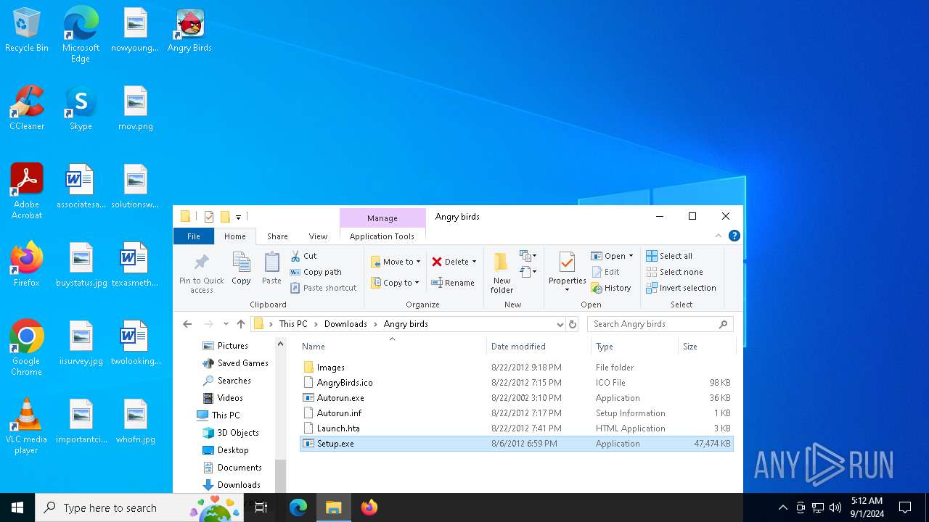Click Select all in ribbon
Screen dimensions: 929x522
click(669, 256)
